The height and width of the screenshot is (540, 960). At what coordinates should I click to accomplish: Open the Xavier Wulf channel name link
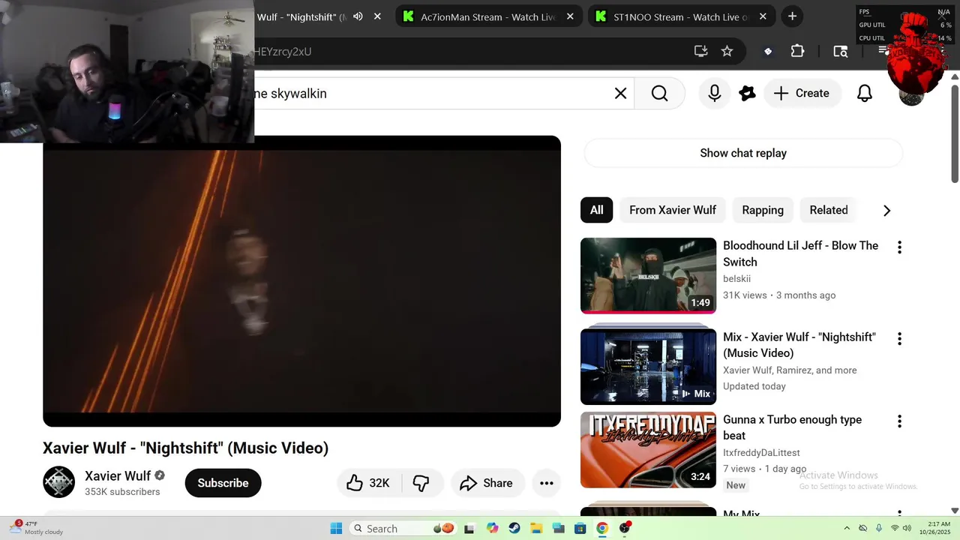click(x=118, y=475)
